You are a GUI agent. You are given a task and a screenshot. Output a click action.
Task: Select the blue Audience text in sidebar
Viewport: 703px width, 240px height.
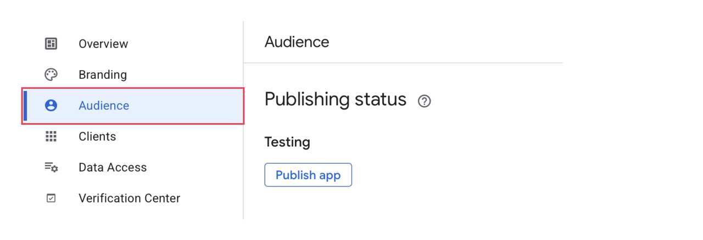click(104, 105)
